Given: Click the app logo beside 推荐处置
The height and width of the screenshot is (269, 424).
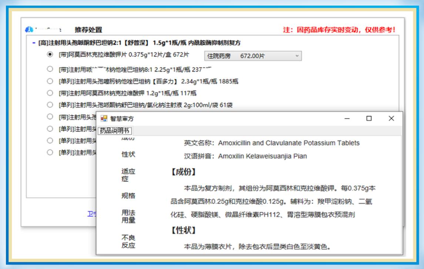Looking at the screenshot, I should point(29,30).
